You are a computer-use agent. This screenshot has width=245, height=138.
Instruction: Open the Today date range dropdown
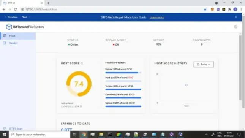[204, 64]
